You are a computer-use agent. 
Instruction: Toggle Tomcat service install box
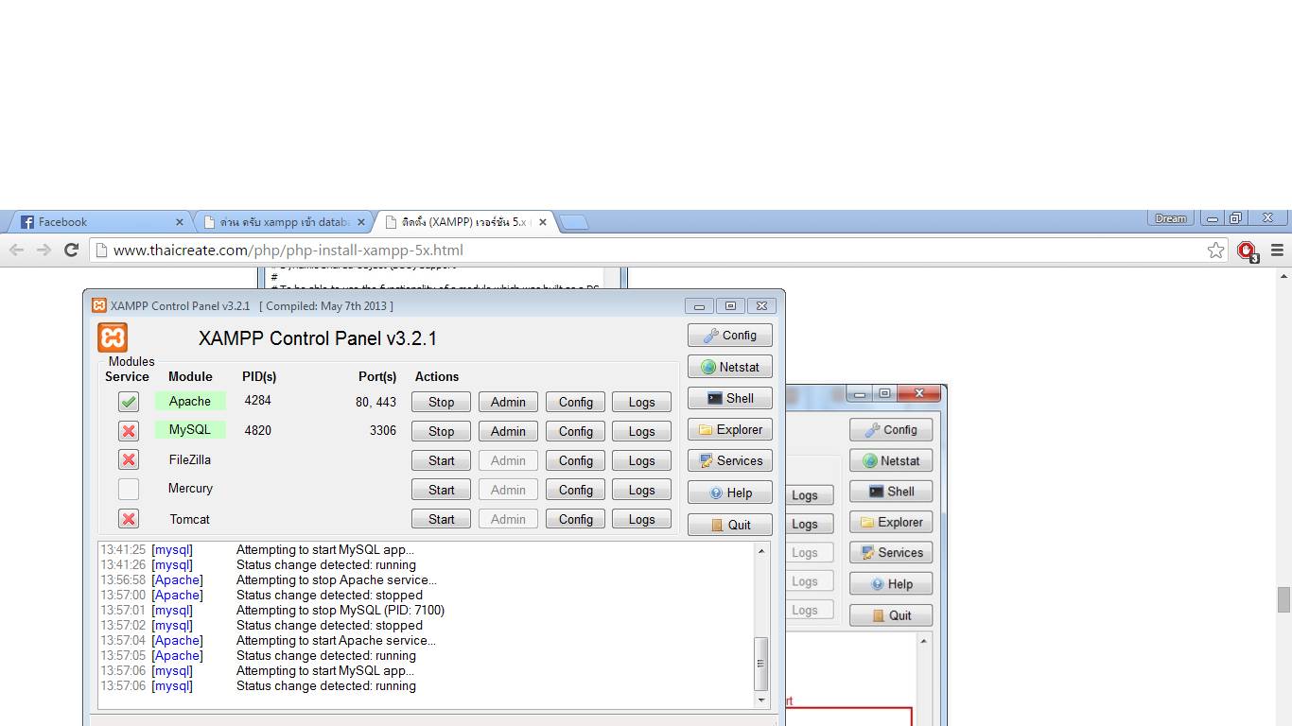pyautogui.click(x=129, y=519)
